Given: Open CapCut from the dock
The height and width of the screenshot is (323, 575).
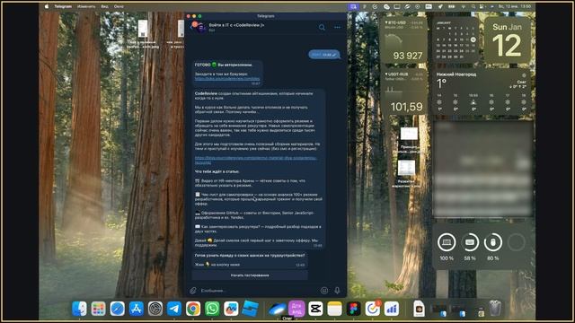Looking at the screenshot, I should (315, 309).
